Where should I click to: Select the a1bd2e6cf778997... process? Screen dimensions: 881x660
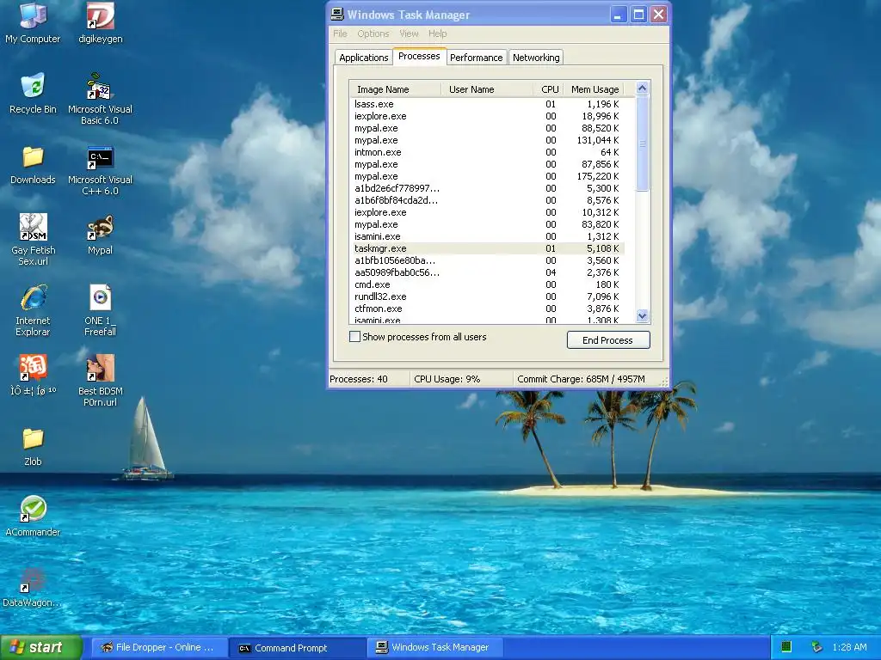487,188
